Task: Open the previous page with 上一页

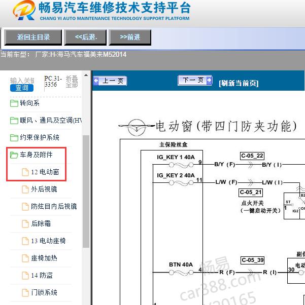Action: coord(110,81)
